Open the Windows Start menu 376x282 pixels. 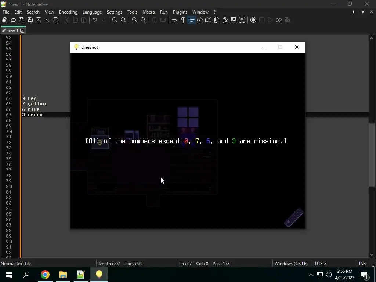[x=9, y=275]
